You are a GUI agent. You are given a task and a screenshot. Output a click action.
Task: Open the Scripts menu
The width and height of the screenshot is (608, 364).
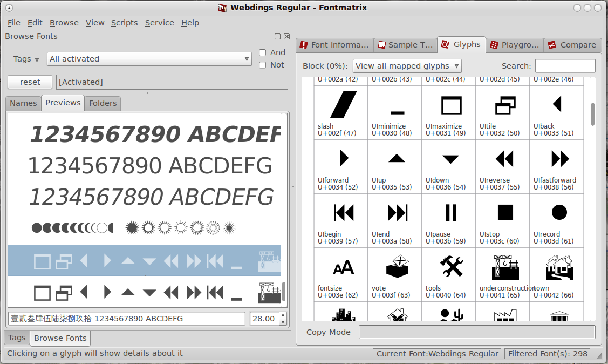(125, 23)
